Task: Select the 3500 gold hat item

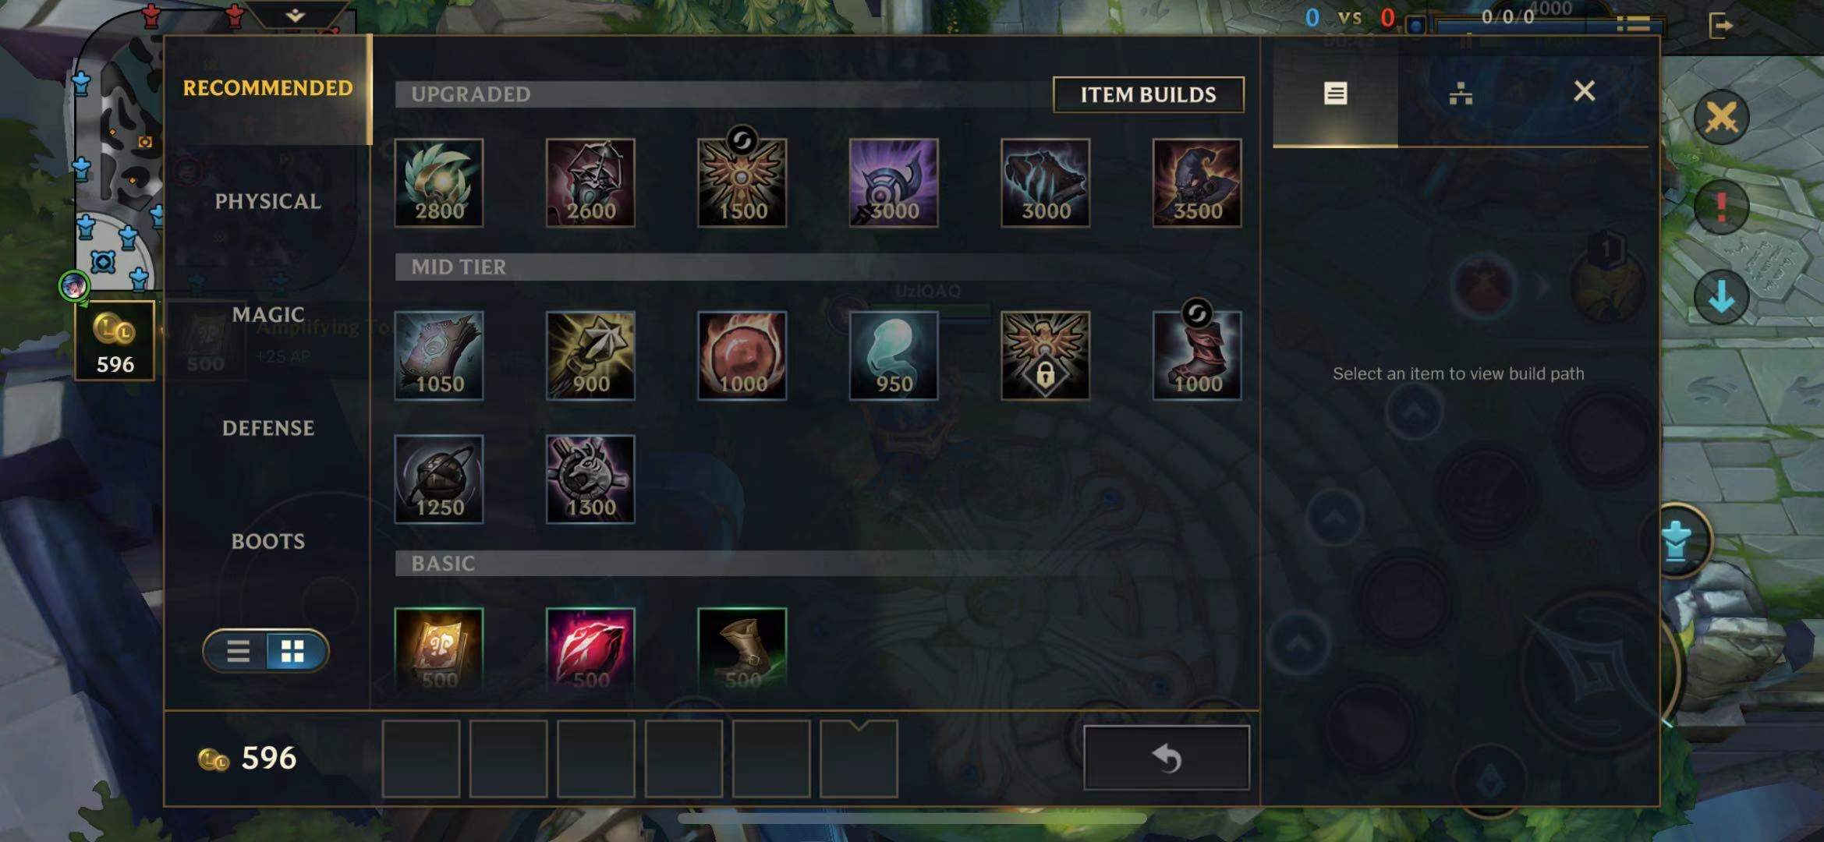Action: click(1197, 183)
